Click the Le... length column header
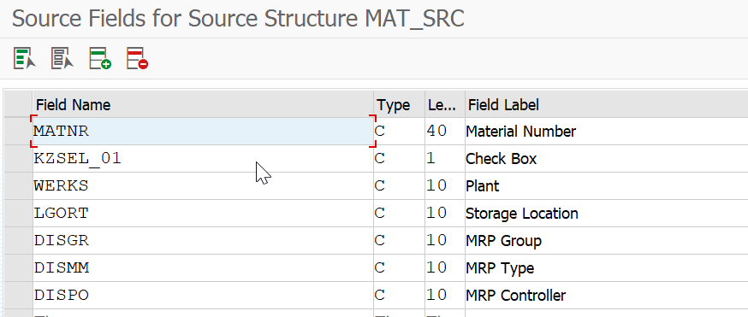The height and width of the screenshot is (317, 748). [444, 105]
